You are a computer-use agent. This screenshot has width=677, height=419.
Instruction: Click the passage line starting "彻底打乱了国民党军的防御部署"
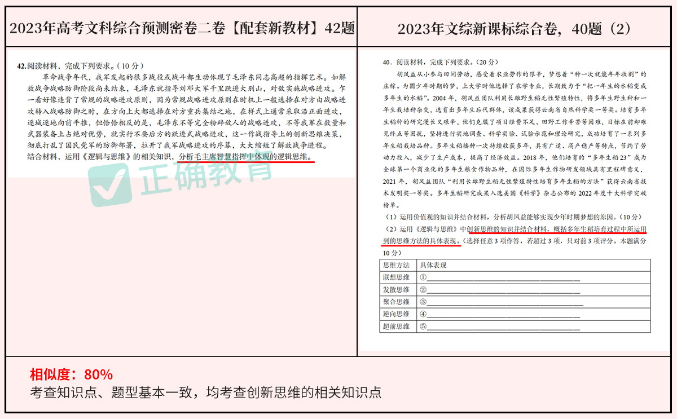coord(177,145)
